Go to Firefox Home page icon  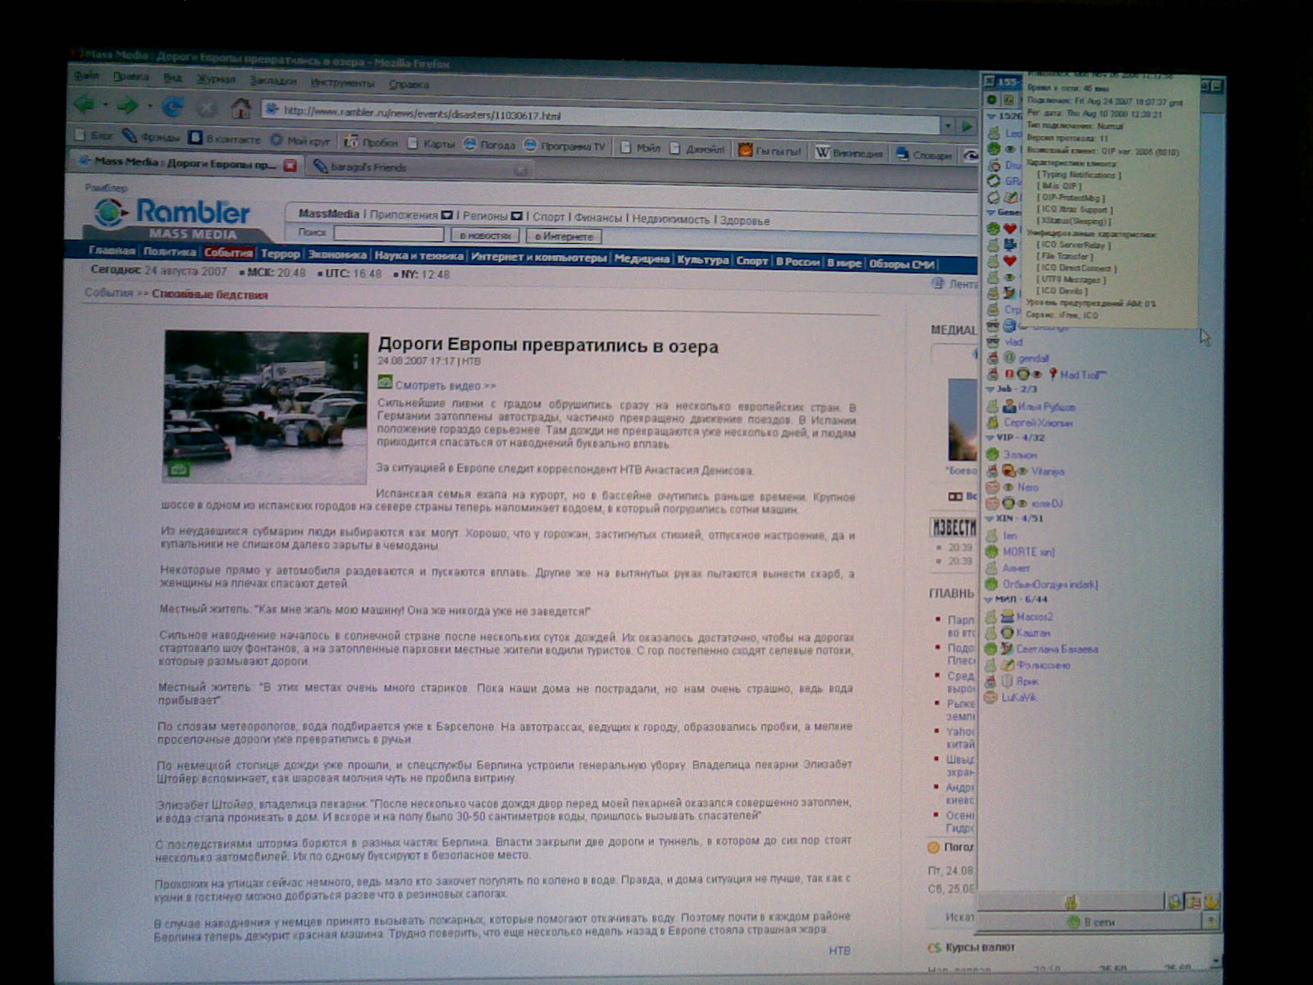click(240, 108)
